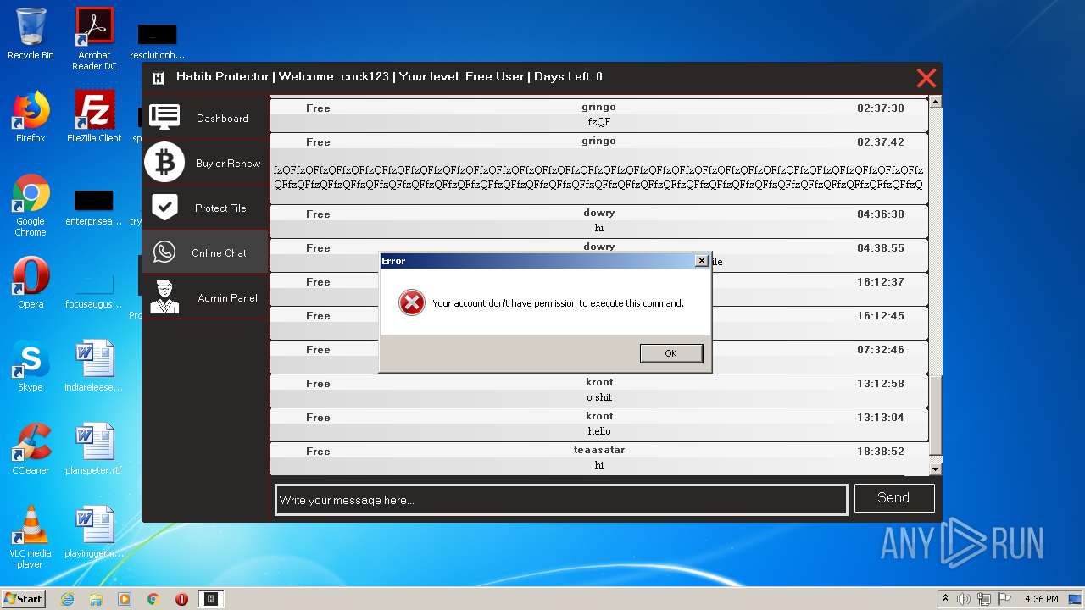This screenshot has width=1085, height=610.
Task: Click Opera icon in the taskbar
Action: click(181, 599)
